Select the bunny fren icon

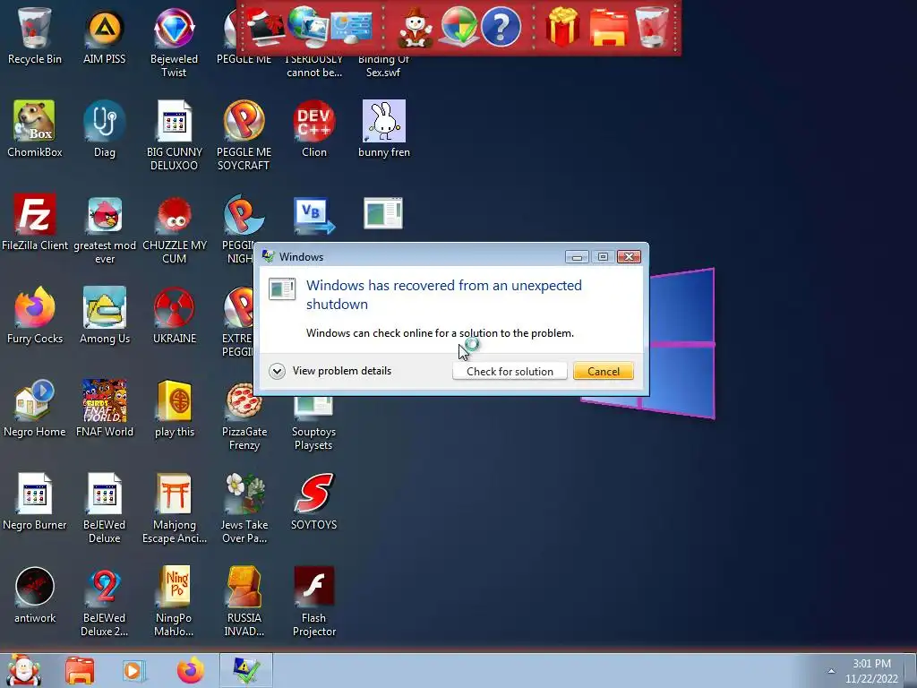tap(383, 129)
